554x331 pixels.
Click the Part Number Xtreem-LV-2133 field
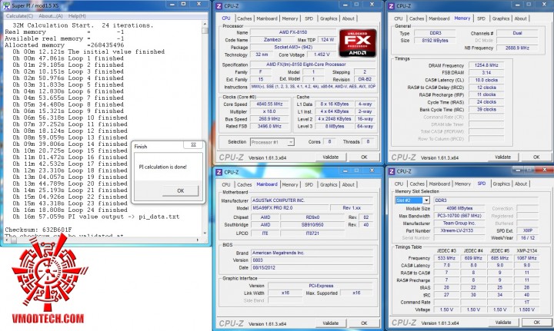[x=459, y=230]
